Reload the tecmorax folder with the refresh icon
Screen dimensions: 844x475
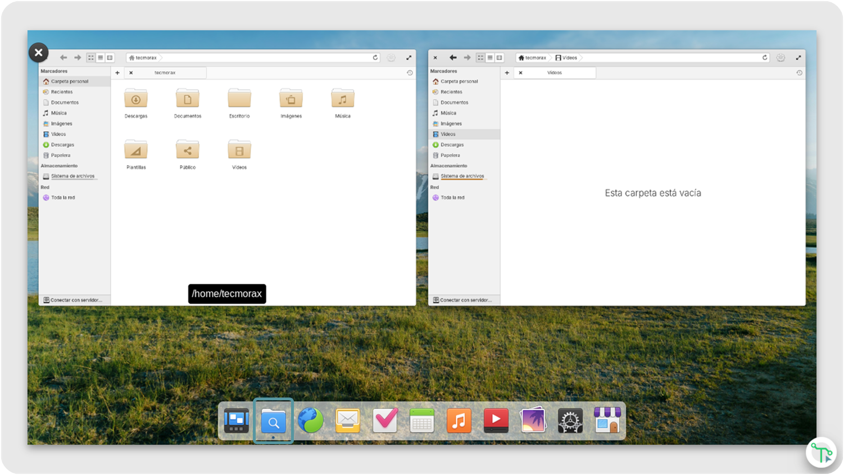[x=375, y=58]
